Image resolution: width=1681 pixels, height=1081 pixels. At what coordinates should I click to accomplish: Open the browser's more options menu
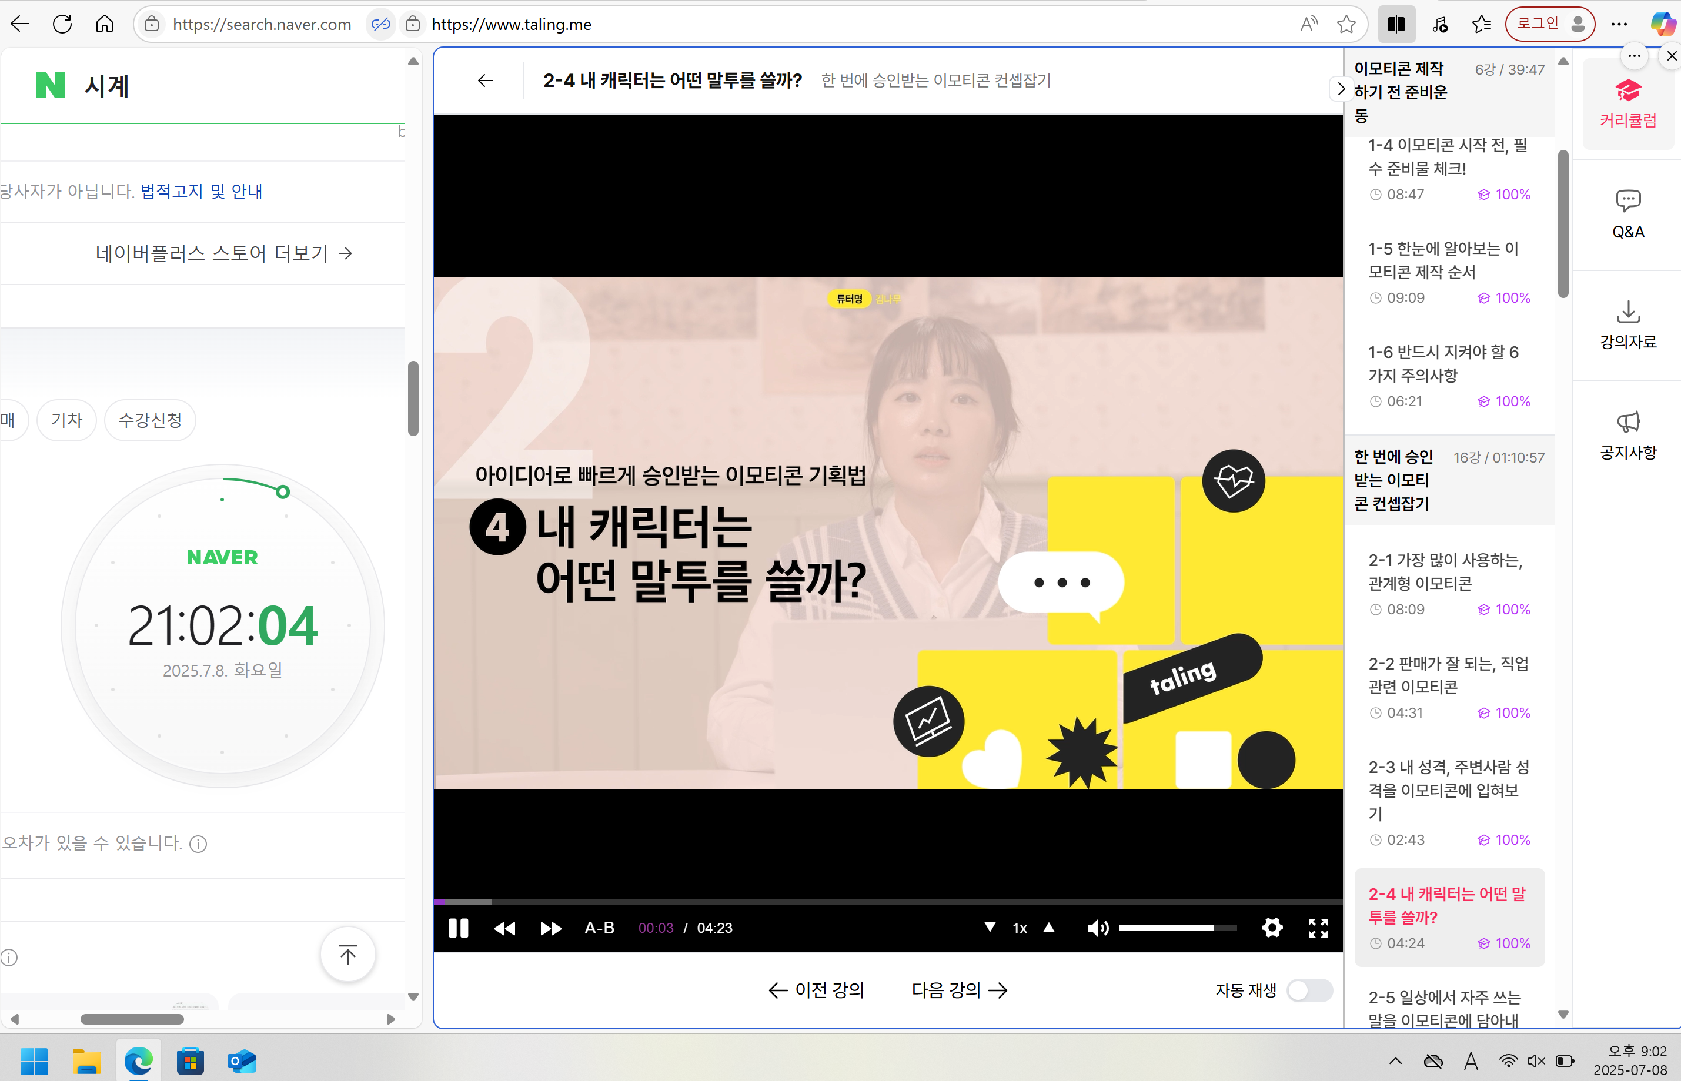pos(1619,23)
